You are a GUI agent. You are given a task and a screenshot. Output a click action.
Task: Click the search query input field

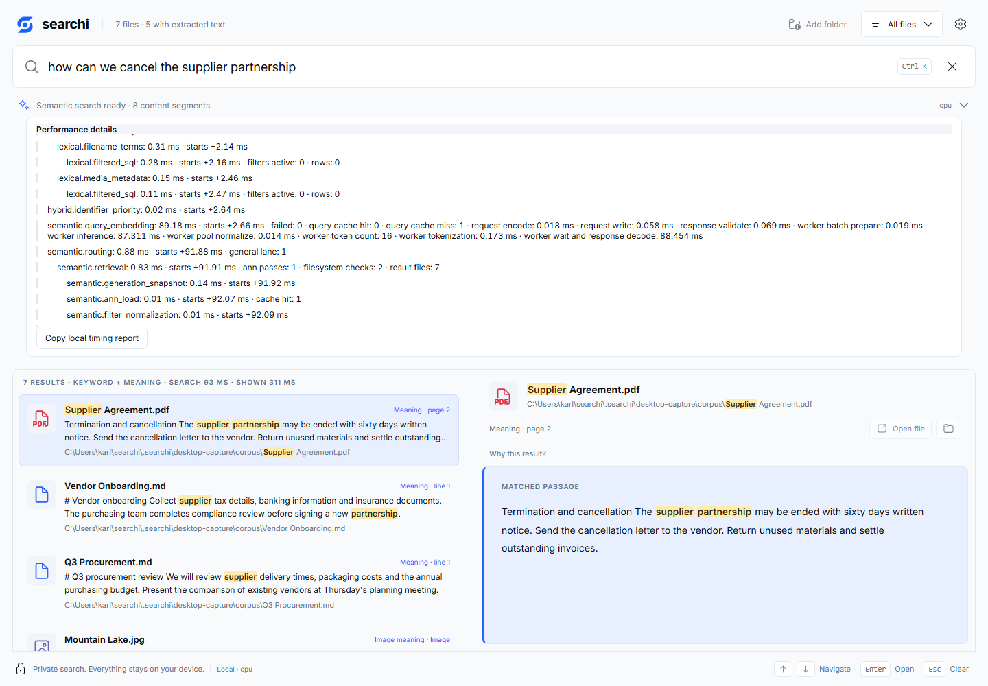click(467, 67)
